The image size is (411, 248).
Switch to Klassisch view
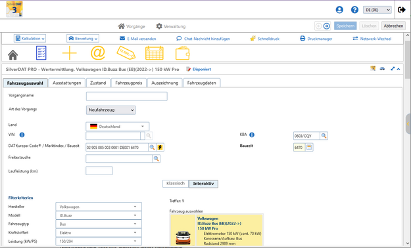pos(176,184)
